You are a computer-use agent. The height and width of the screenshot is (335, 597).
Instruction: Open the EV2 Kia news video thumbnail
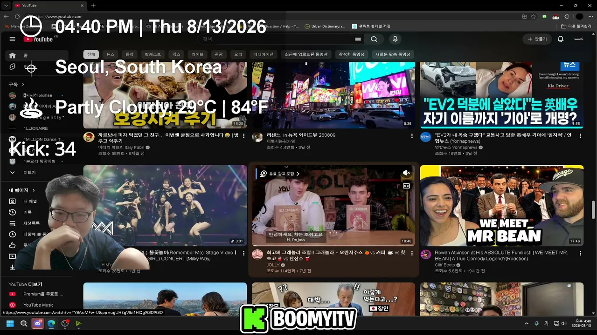[502, 95]
